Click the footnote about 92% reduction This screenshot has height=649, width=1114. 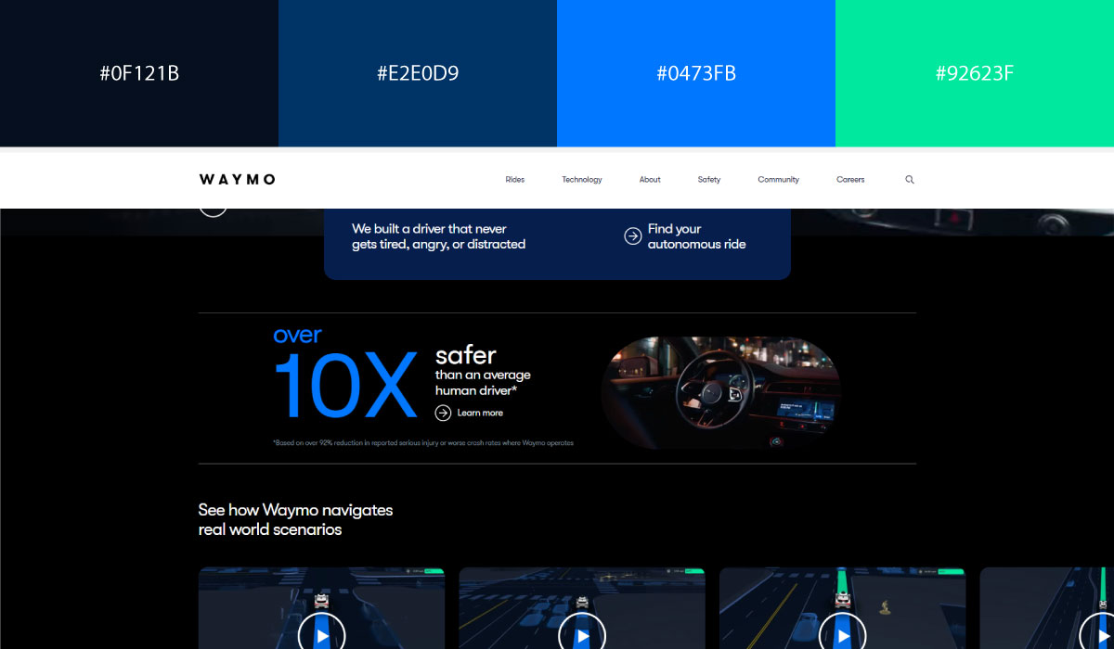pyautogui.click(x=423, y=443)
